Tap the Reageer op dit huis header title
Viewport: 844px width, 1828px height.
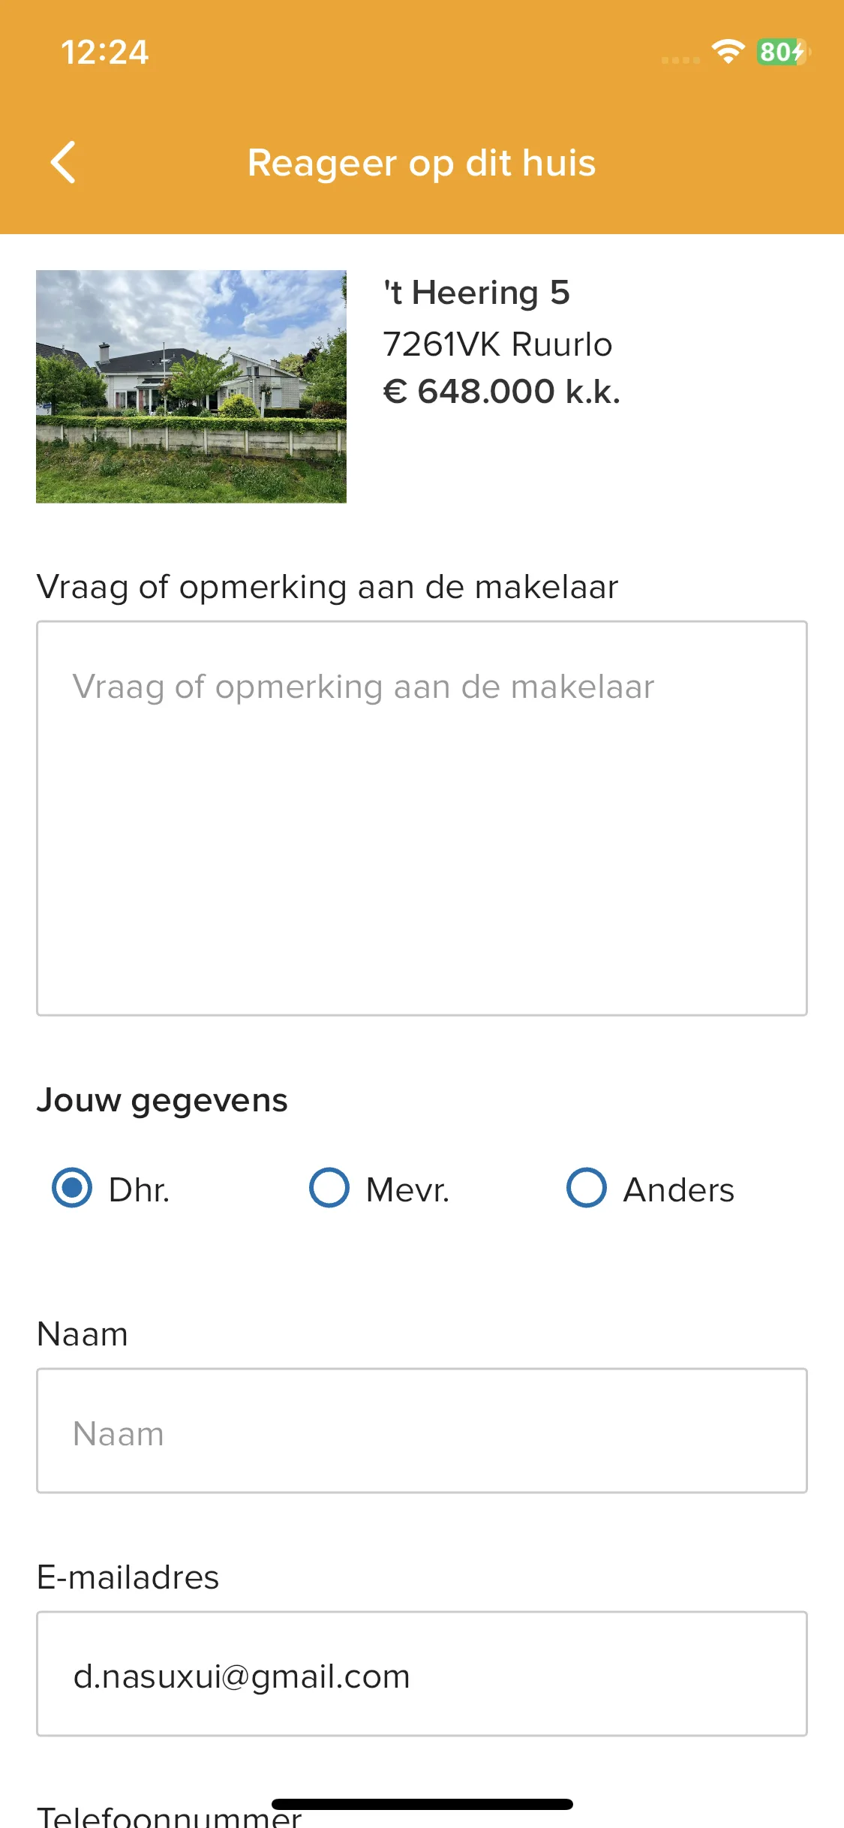(422, 164)
